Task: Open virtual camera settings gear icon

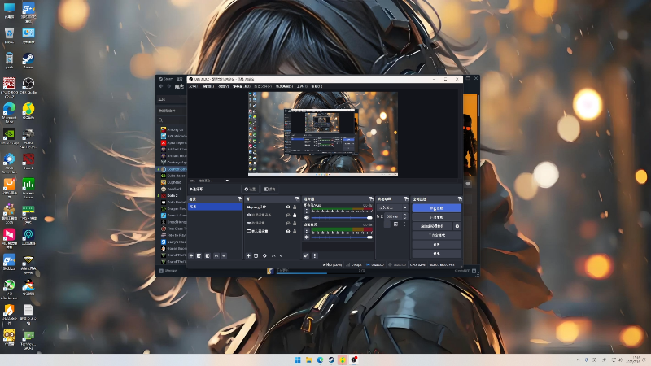Action: [x=457, y=226]
